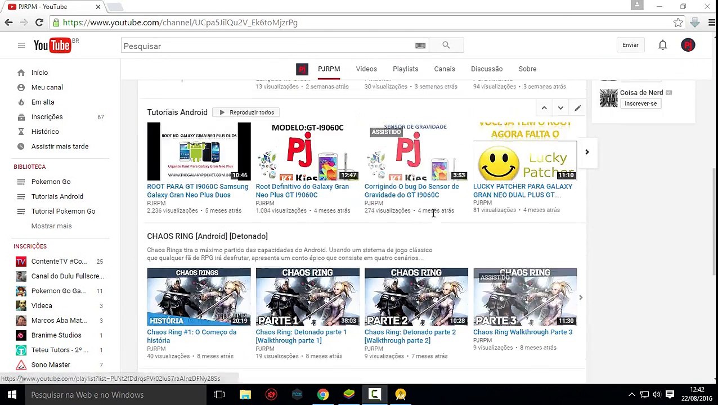
Task: Open Chaos Ring Walkthrough Parte 3 title
Action: click(x=523, y=332)
